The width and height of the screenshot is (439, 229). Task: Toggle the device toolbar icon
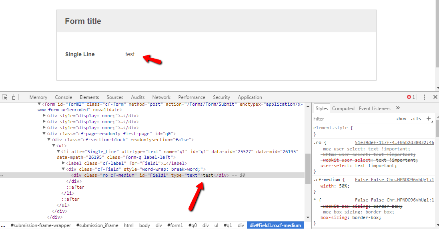point(15,97)
